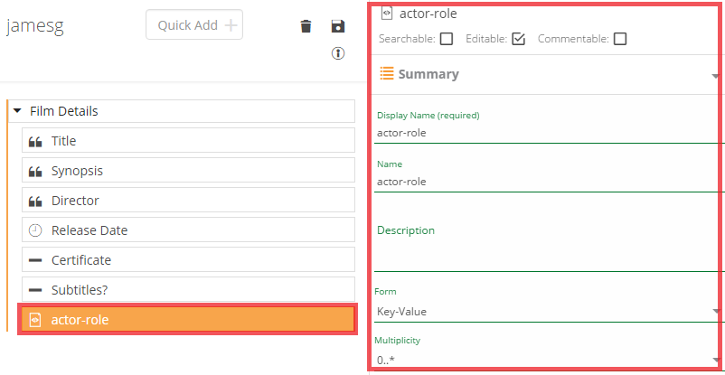Click the orange Summary list icon
725x375 pixels.
[386, 74]
